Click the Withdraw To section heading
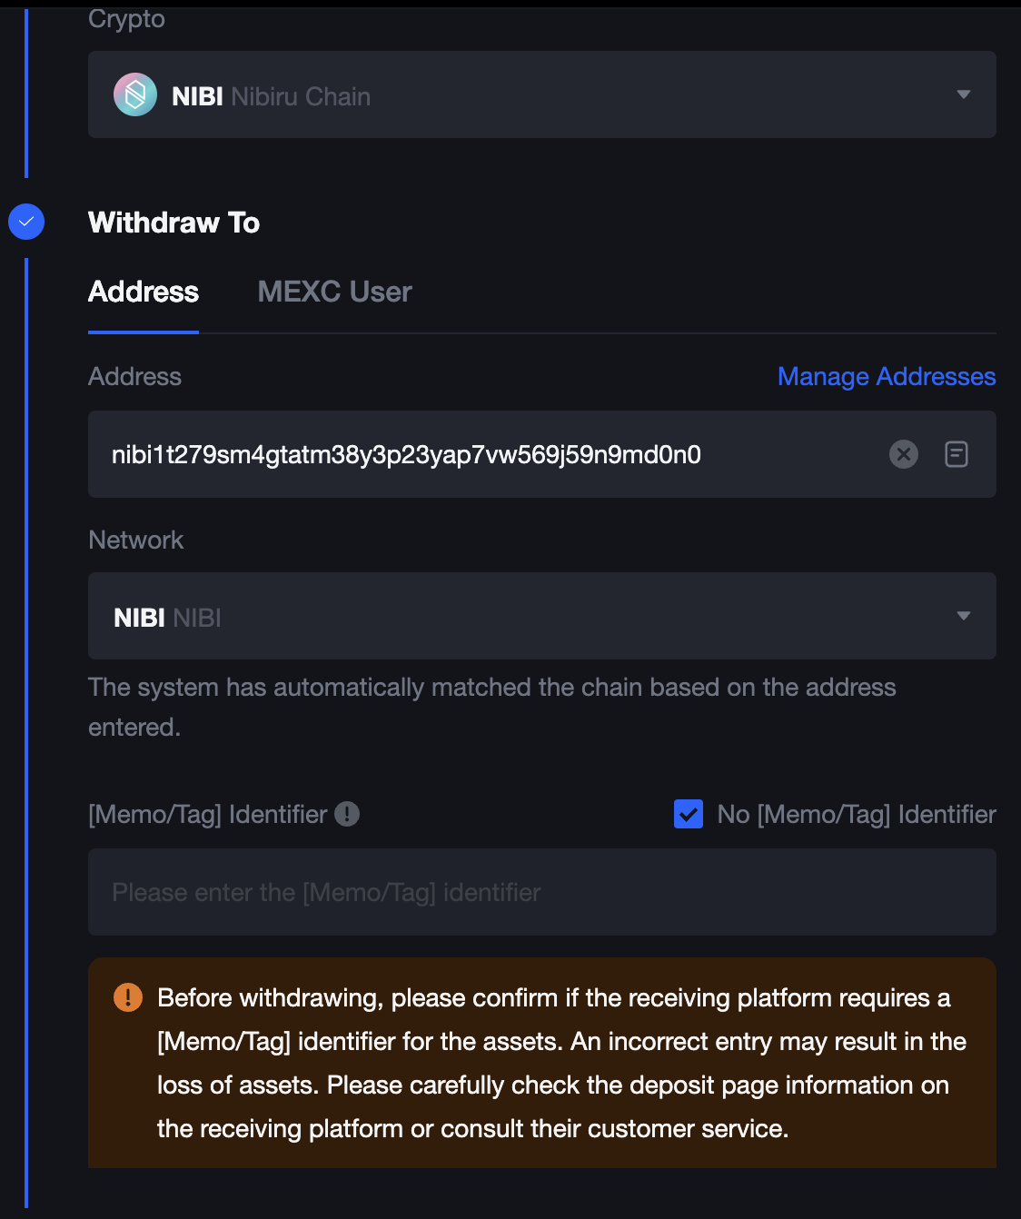 pyautogui.click(x=174, y=223)
